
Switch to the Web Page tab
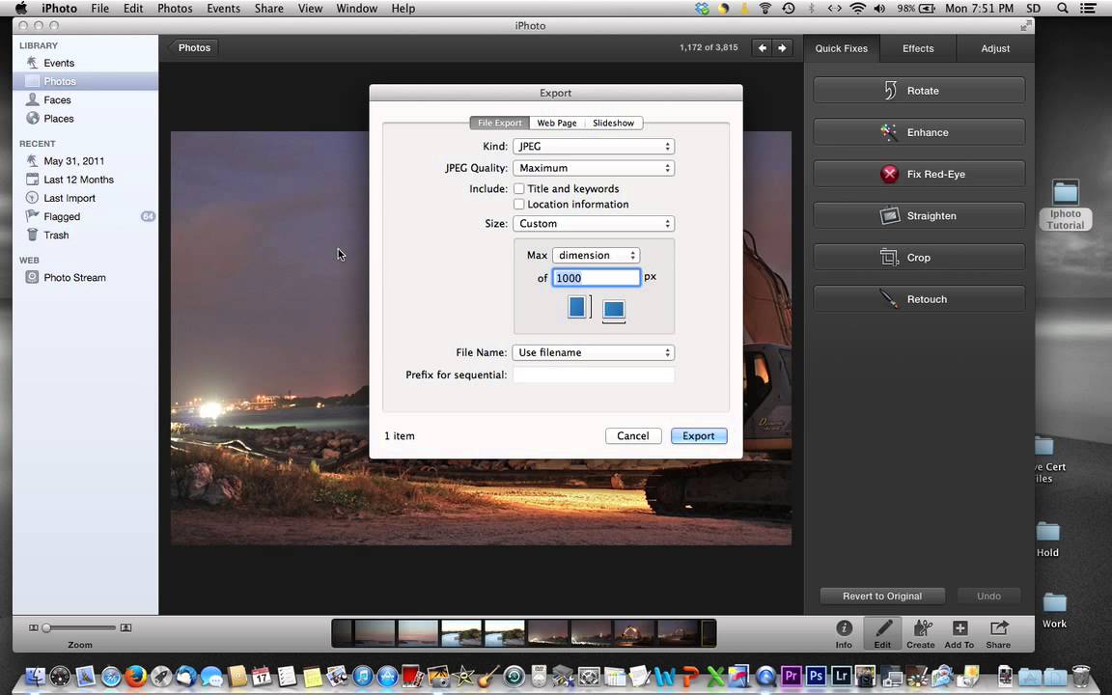557,123
